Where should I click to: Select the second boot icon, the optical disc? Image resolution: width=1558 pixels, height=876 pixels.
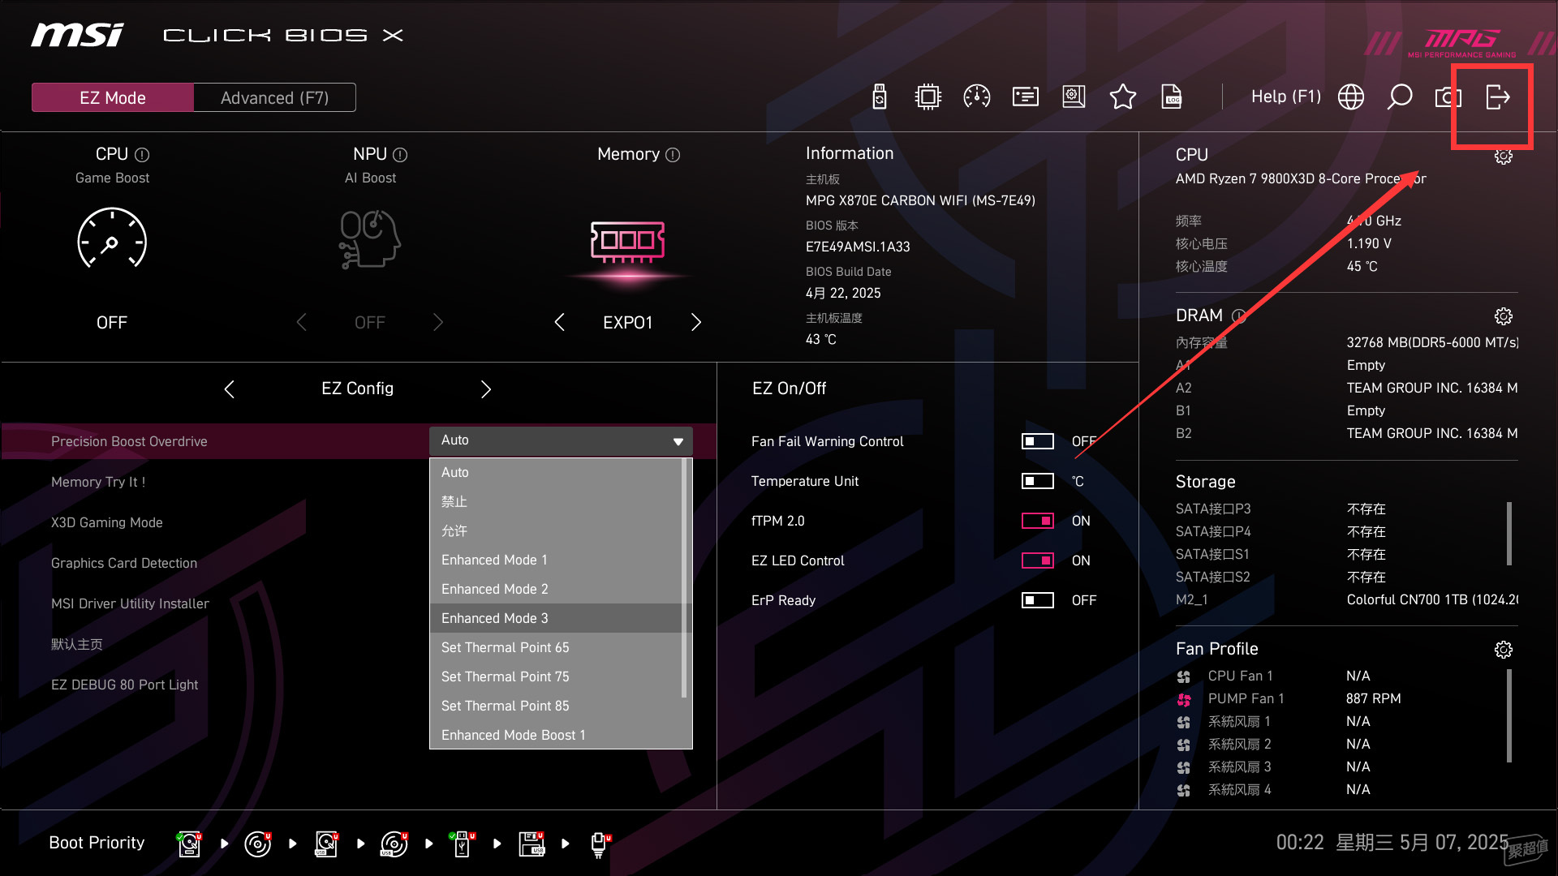pos(258,844)
